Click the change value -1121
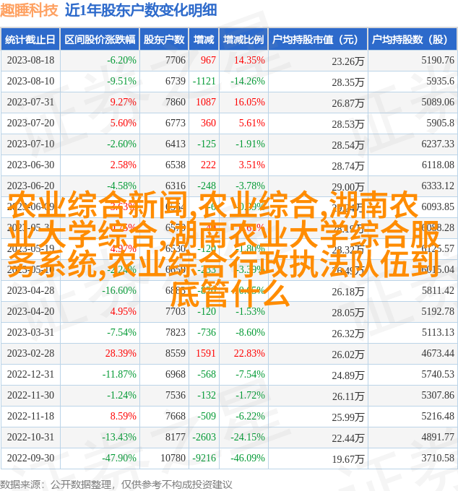 point(204,81)
